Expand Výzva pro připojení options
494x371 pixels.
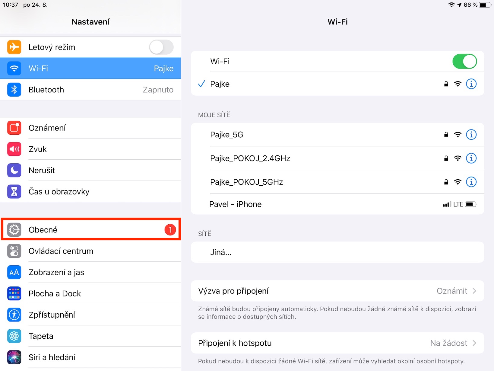[x=337, y=291]
